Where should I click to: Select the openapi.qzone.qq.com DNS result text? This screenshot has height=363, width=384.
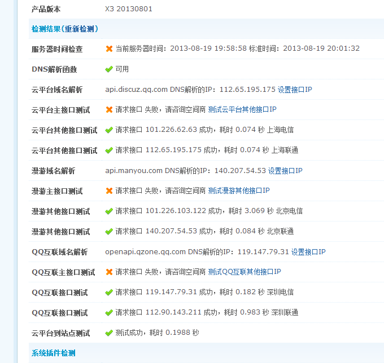197,252
